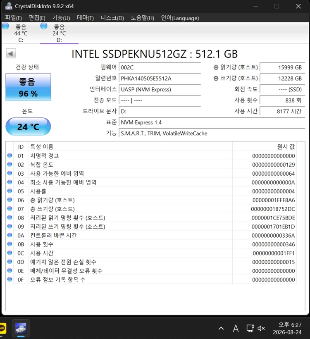
Task: Click status dot for attribute 0A
Action: click(x=10, y=235)
